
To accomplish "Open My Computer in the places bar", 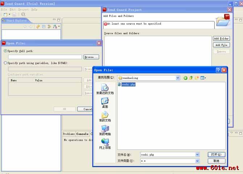I will [x=105, y=130].
